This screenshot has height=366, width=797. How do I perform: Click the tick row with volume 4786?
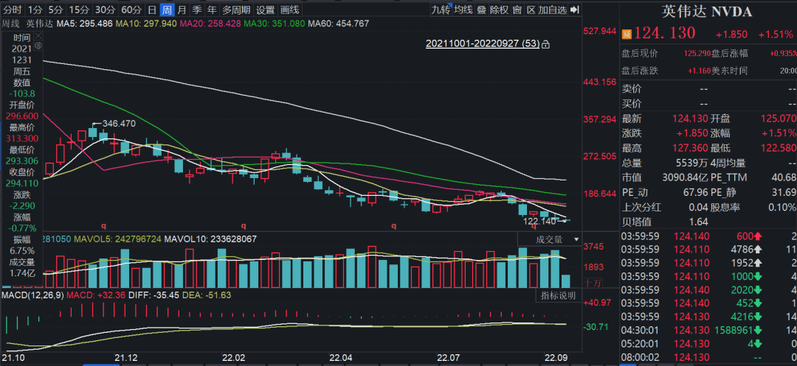pyautogui.click(x=709, y=250)
